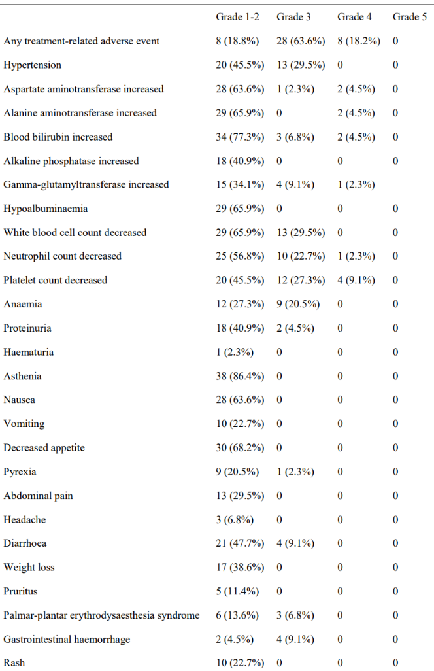
Task: Click the Decreased appetite label
Action: tap(44, 448)
